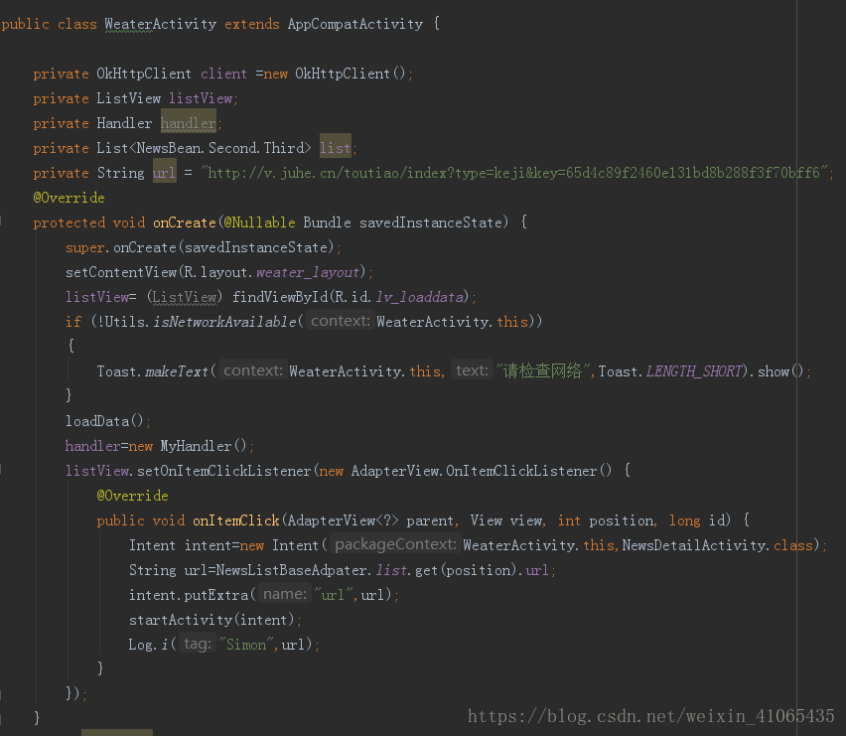Select the client field name in the OkHttpClient declaration
The width and height of the screenshot is (846, 736).
coord(223,74)
